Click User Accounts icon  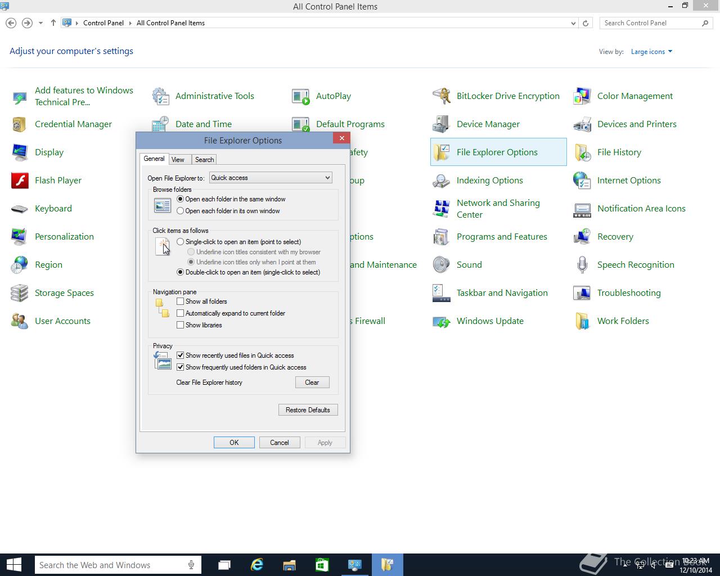(x=20, y=321)
